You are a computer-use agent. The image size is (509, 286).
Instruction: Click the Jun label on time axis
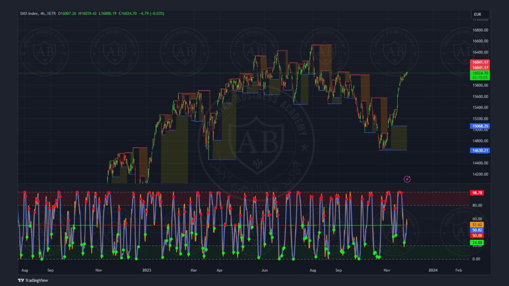264,270
